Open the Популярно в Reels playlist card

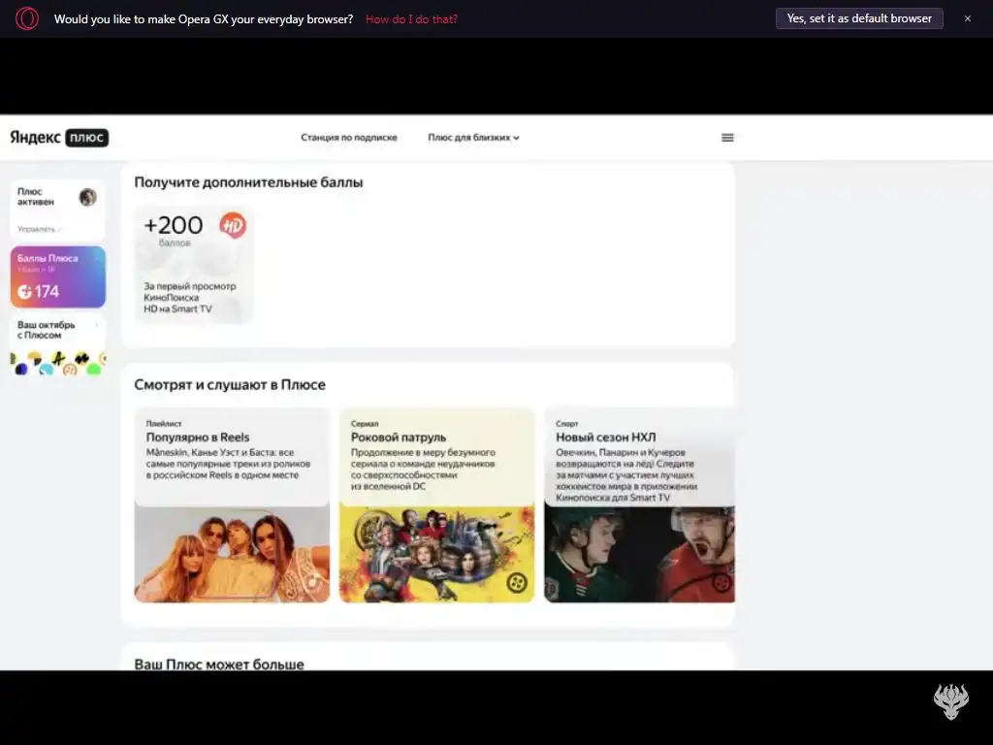[232, 504]
